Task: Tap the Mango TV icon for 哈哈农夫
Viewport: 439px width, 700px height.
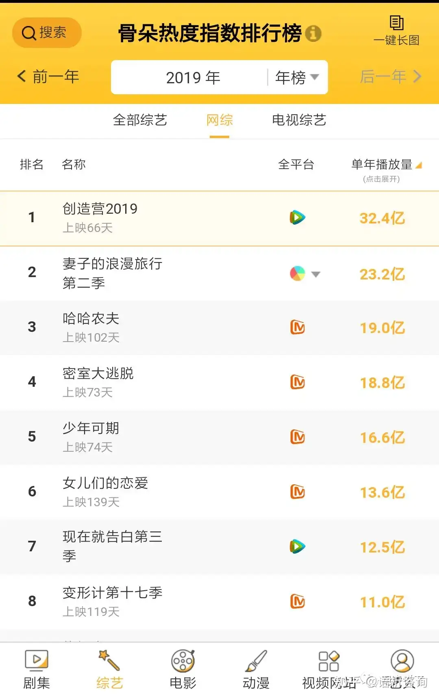Action: pyautogui.click(x=298, y=327)
